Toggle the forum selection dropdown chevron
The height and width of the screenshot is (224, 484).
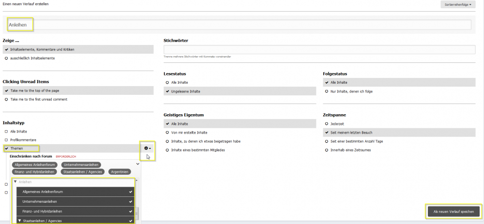point(137,164)
